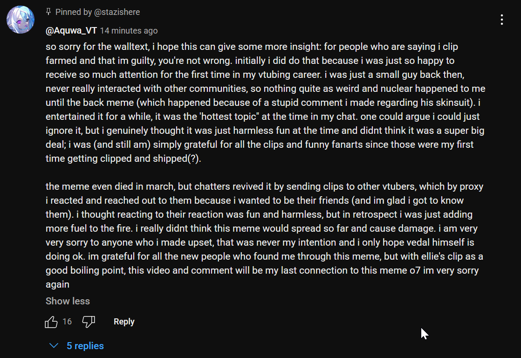Viewport: 521px width, 358px height.
Task: Open the '14 minutes ago' timestamp link
Action: pyautogui.click(x=129, y=31)
